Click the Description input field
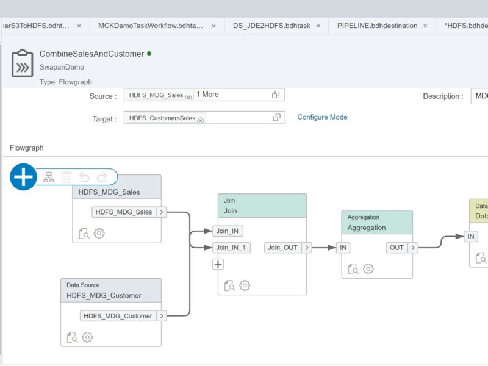 [479, 96]
